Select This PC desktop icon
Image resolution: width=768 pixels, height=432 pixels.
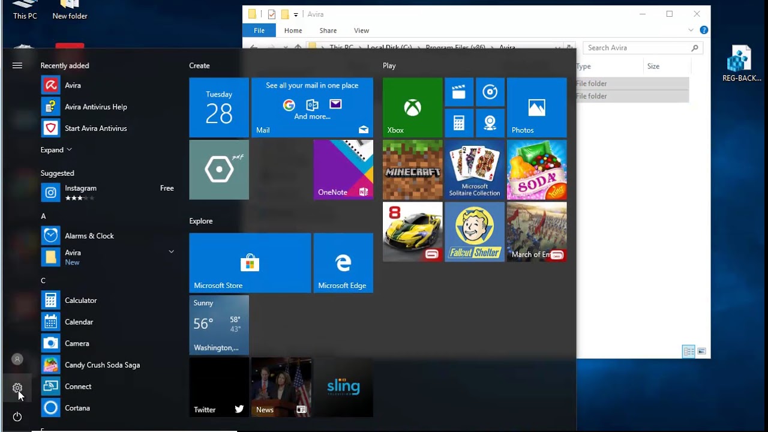25,11
